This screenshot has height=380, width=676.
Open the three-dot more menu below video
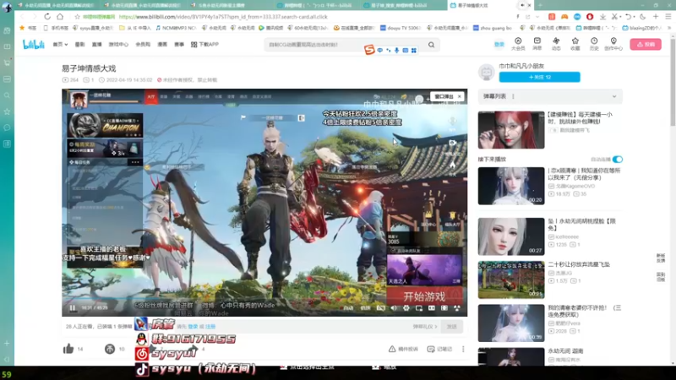463,349
